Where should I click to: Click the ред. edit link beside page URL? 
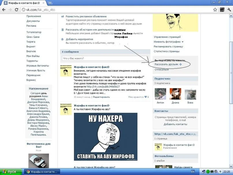coord(193,134)
